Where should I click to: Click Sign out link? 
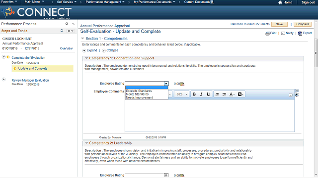click(308, 2)
